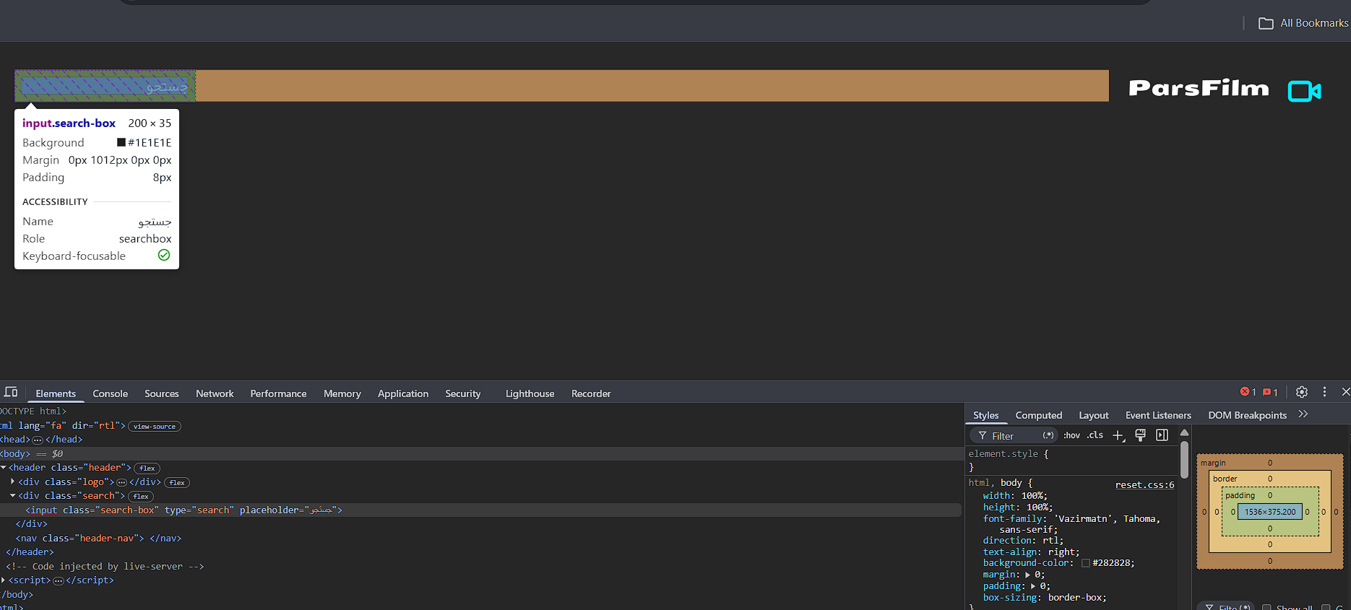Switch to the Computed tab
The height and width of the screenshot is (610, 1351).
1039,415
